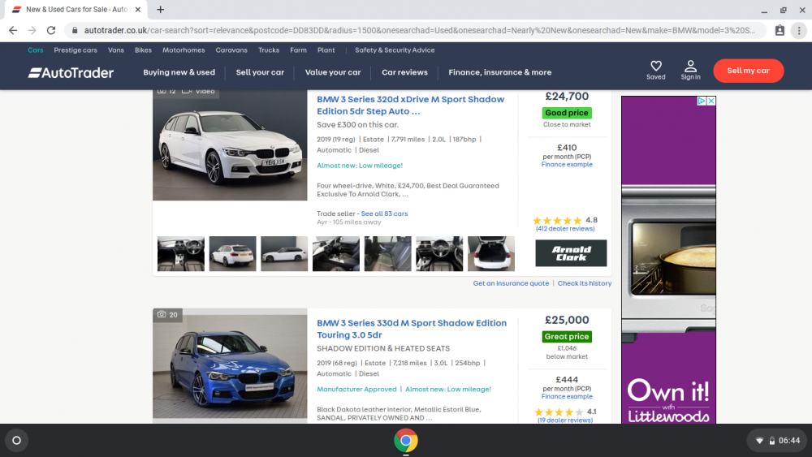The height and width of the screenshot is (457, 812).
Task: Click the 4.8 star rating for Arnold Clark
Action: (x=565, y=221)
